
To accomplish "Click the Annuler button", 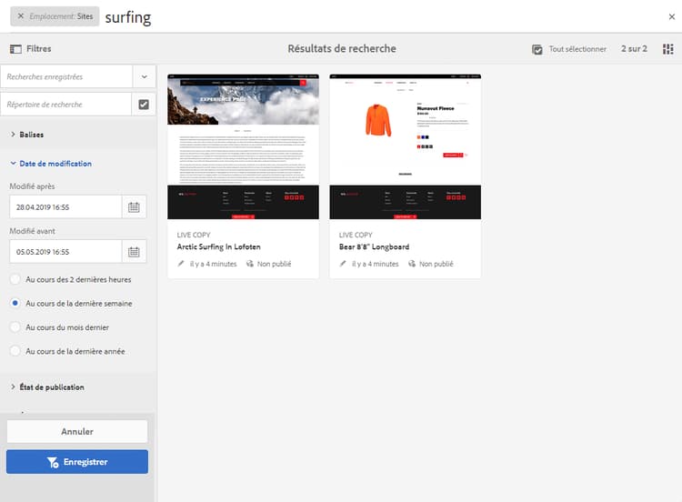I will [77, 432].
